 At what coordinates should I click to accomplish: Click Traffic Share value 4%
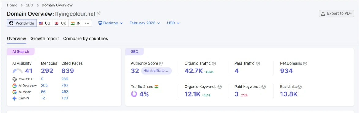tap(144, 94)
